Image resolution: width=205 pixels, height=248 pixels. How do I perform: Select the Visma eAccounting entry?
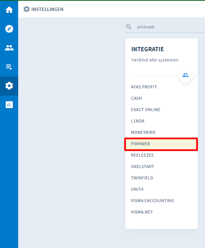coord(152,201)
